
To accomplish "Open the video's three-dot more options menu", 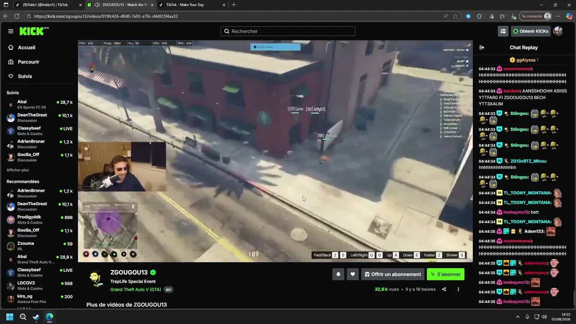I will click(x=458, y=289).
